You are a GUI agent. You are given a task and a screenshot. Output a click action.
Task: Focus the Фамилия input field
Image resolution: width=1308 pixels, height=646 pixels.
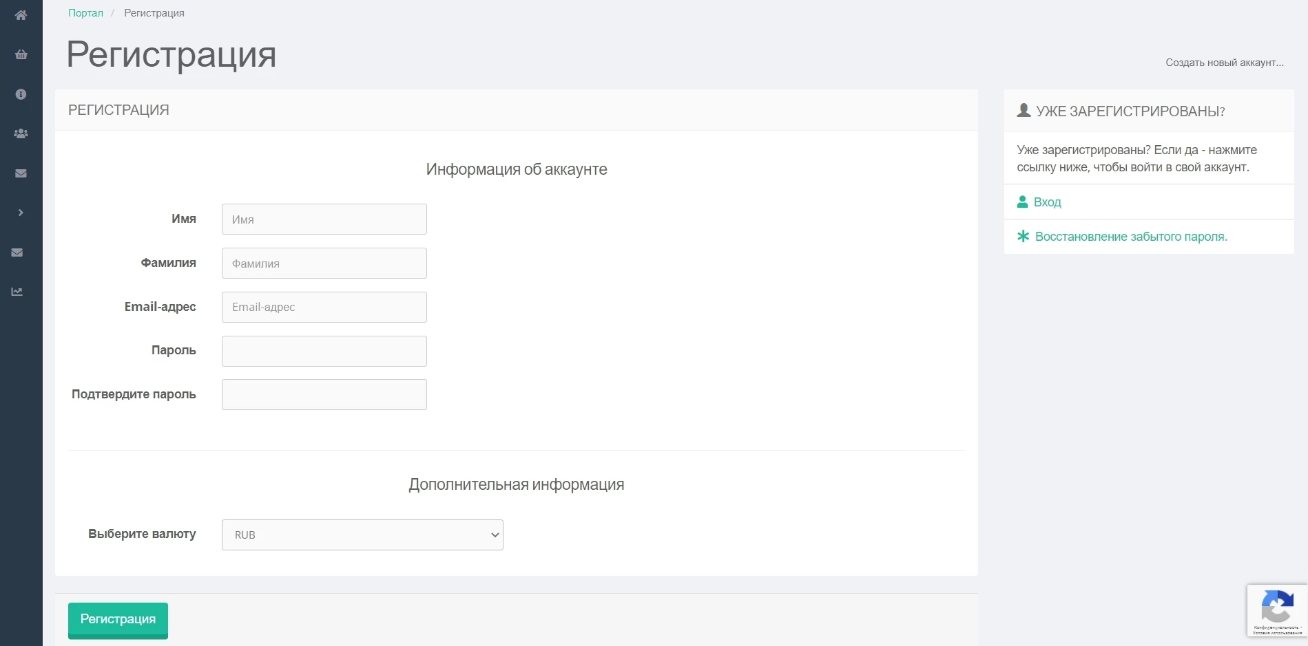coord(324,263)
